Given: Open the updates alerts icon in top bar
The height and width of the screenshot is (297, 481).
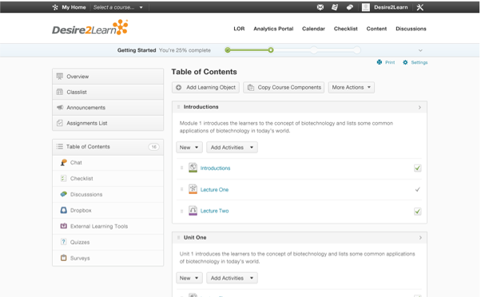Looking at the screenshot, I should [x=335, y=7].
